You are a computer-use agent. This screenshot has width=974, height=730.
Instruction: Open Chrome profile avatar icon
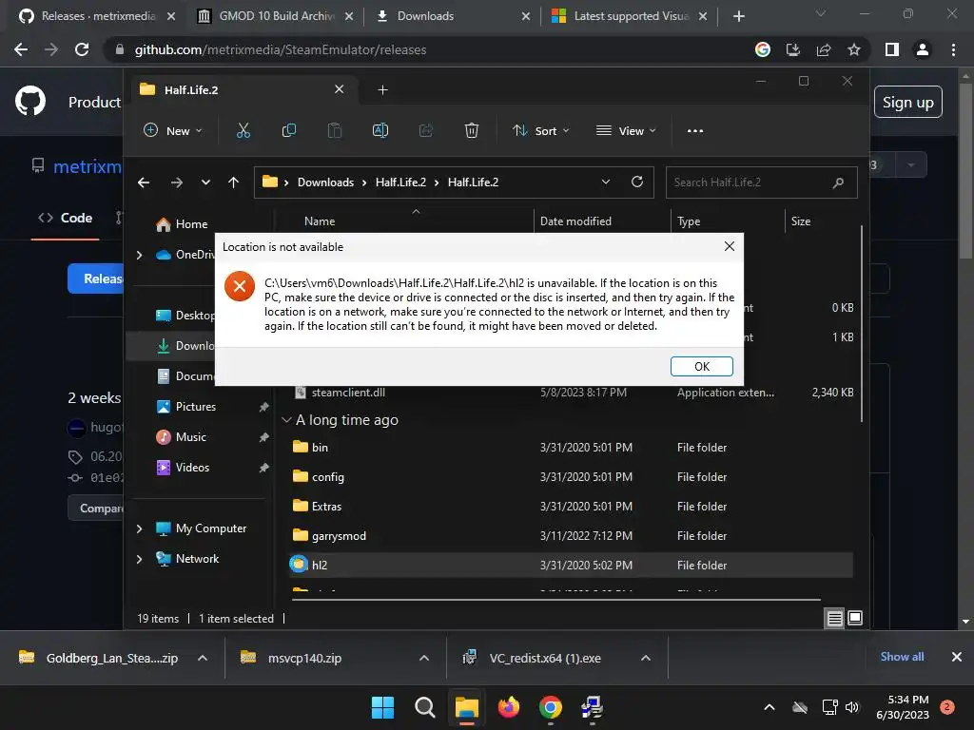click(x=923, y=49)
